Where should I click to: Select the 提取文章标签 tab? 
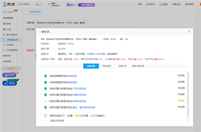click(x=138, y=66)
